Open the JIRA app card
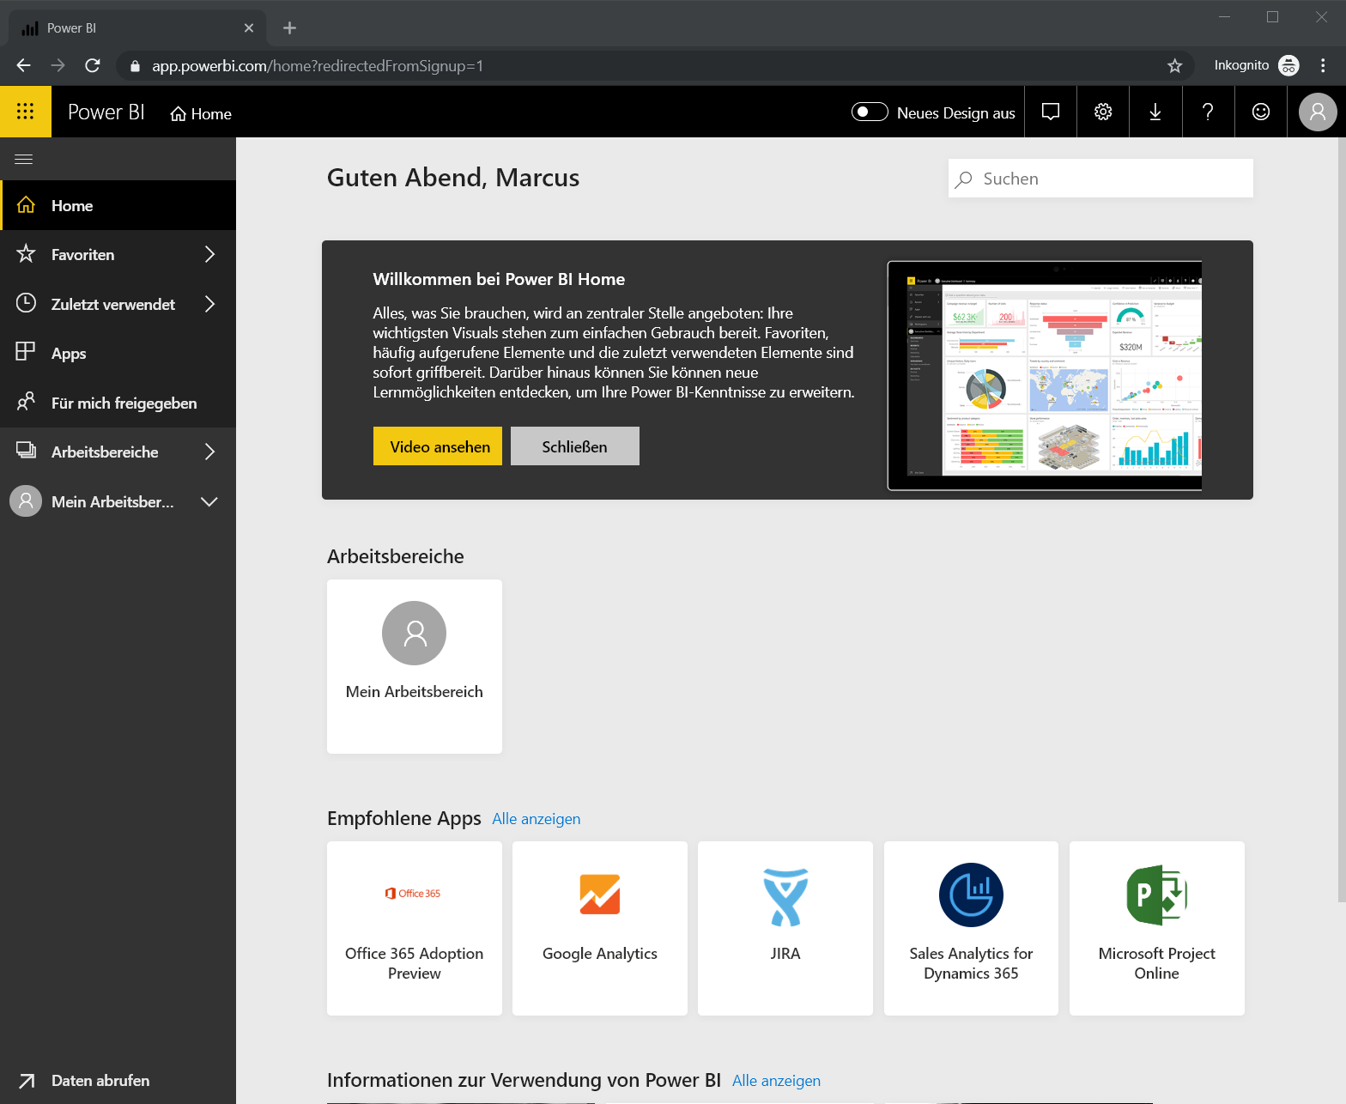This screenshot has width=1346, height=1104. tap(785, 928)
